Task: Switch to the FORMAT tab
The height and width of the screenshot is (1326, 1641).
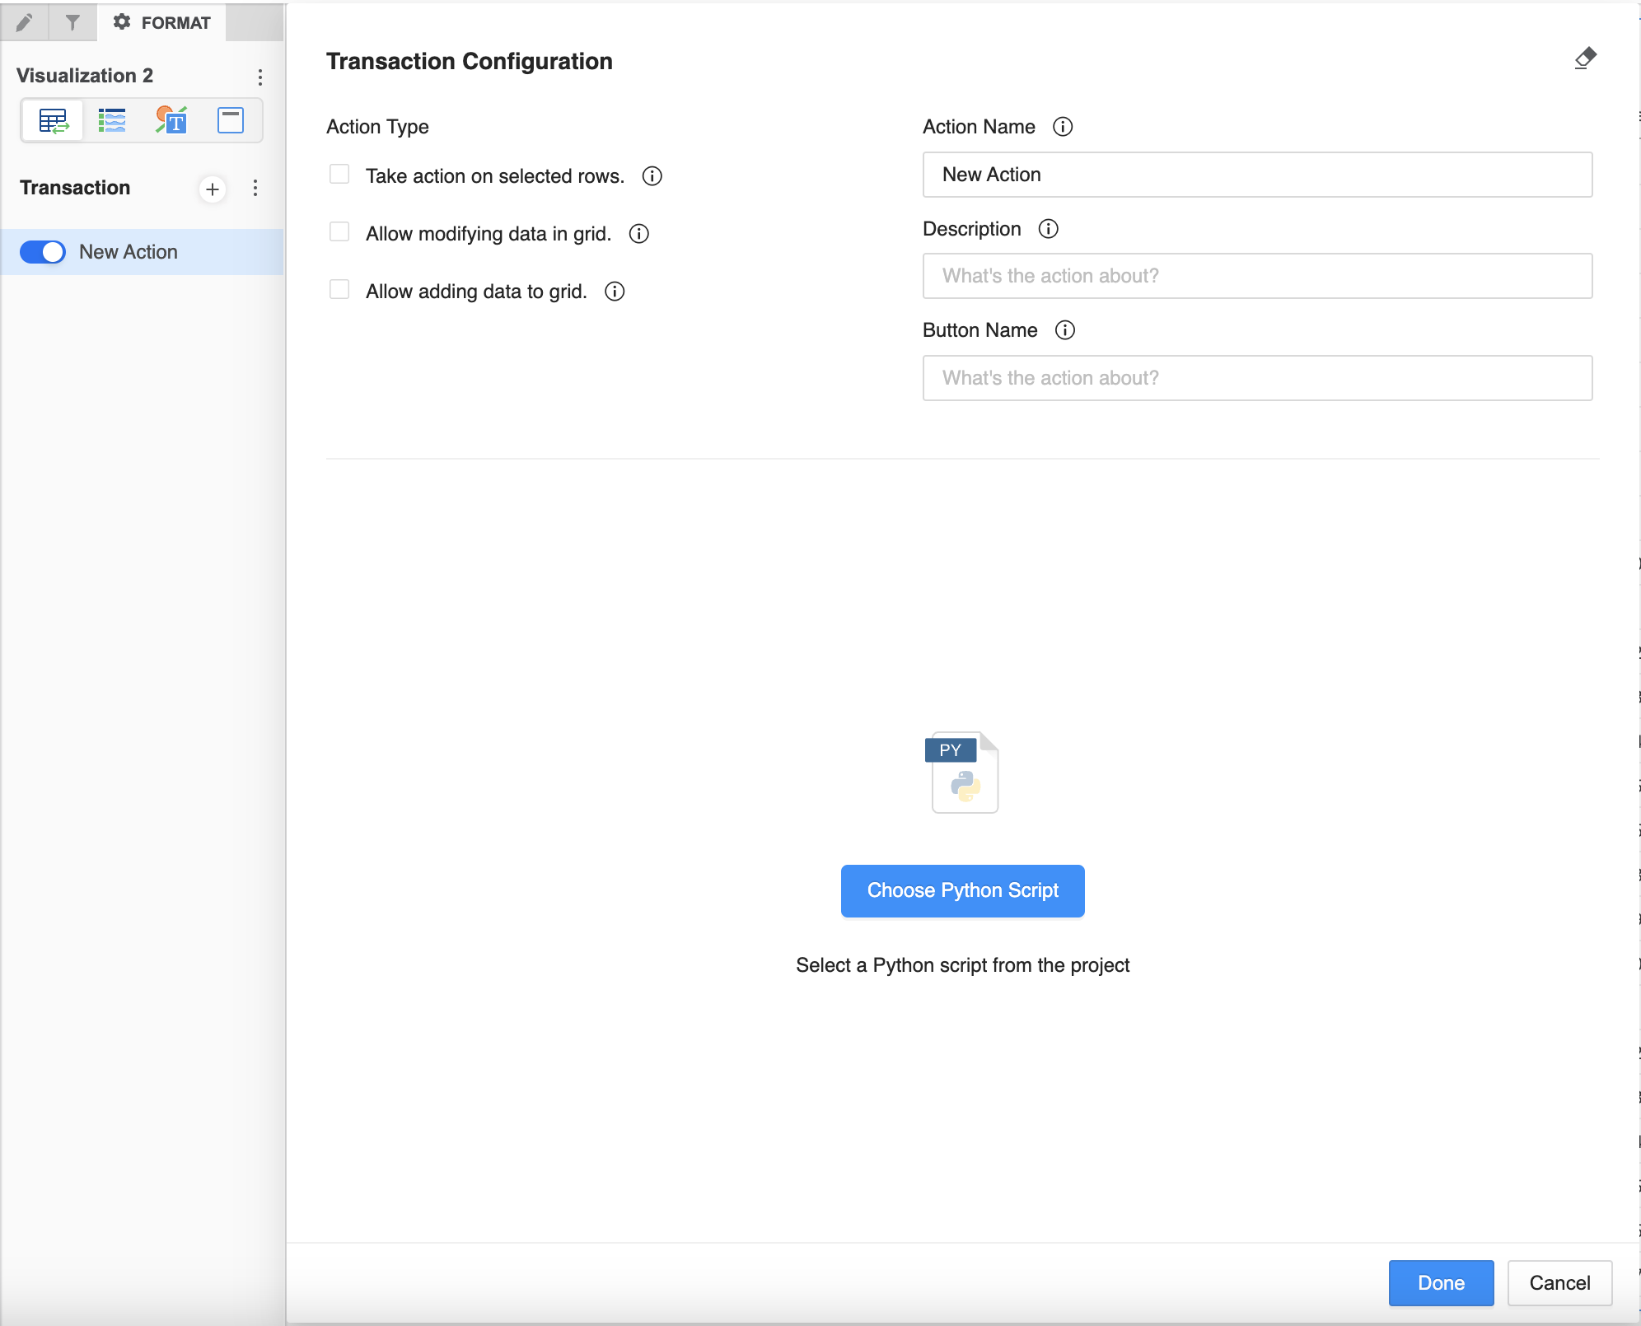Action: tap(162, 22)
